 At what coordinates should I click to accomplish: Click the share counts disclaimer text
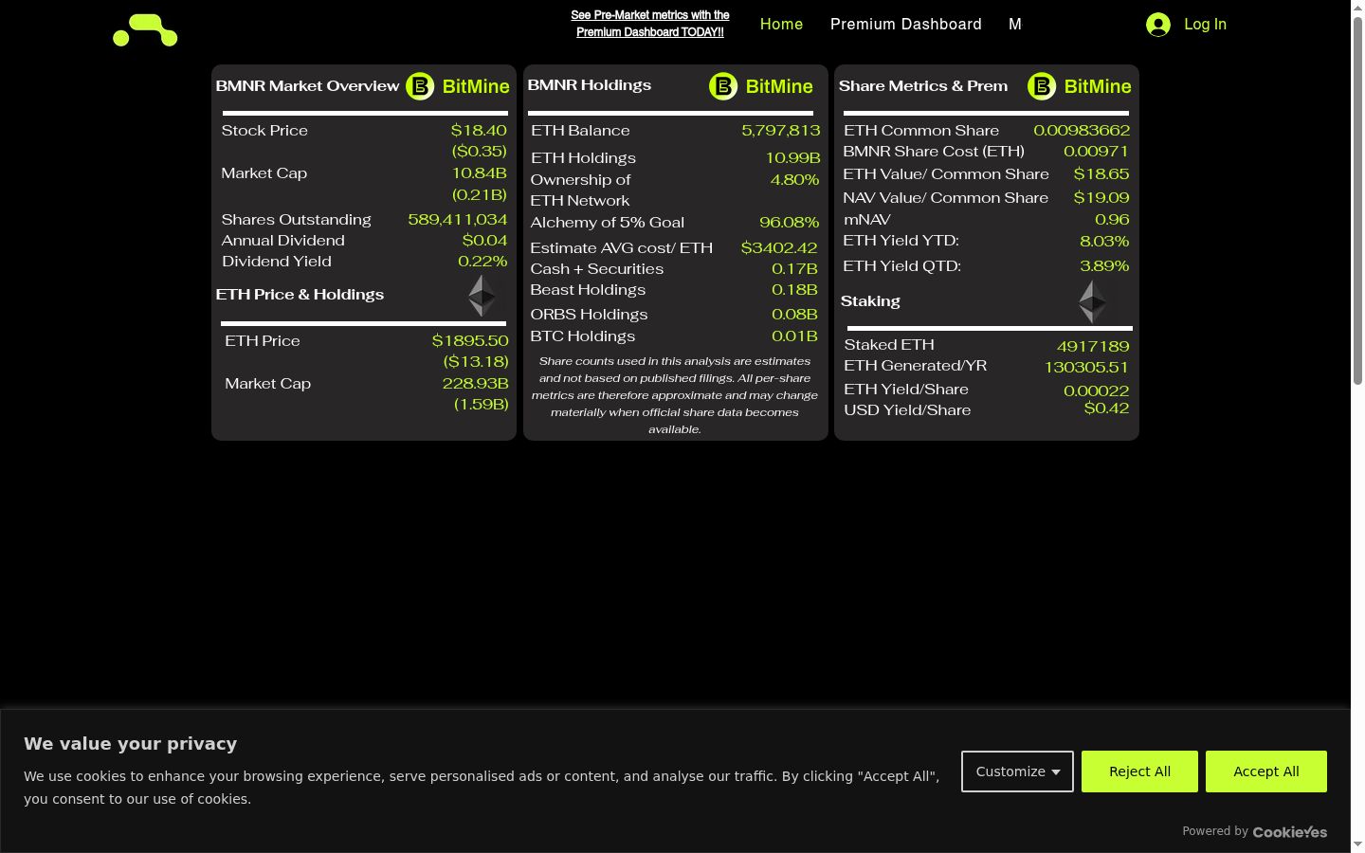(x=675, y=395)
